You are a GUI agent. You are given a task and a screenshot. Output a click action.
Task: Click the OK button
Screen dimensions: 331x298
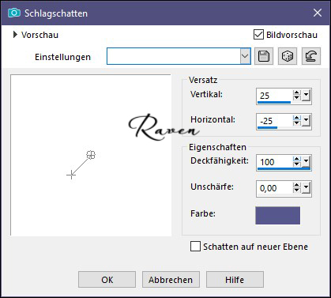point(107,280)
